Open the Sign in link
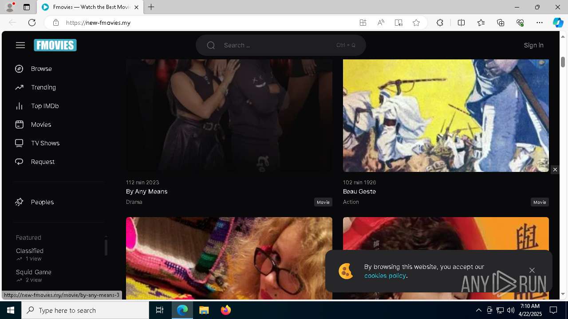Screen dimensions: 568x319 coord(533,45)
